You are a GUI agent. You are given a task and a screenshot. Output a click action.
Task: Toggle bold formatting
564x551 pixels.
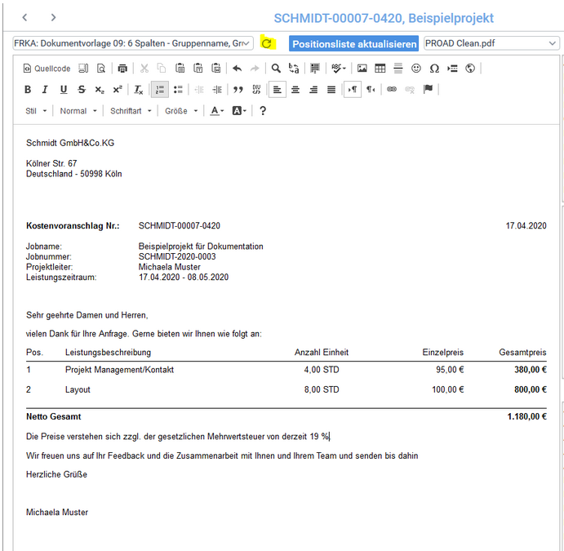coord(27,90)
